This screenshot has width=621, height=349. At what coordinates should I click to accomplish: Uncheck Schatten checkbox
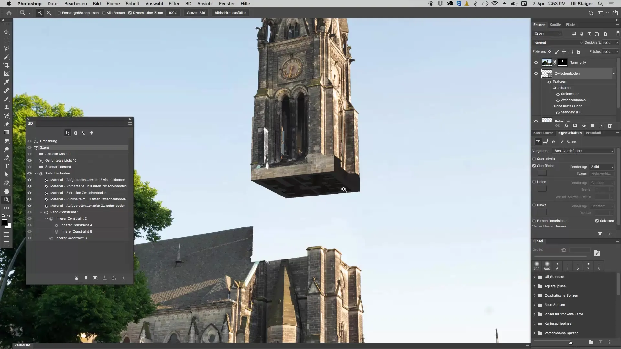pos(597,221)
